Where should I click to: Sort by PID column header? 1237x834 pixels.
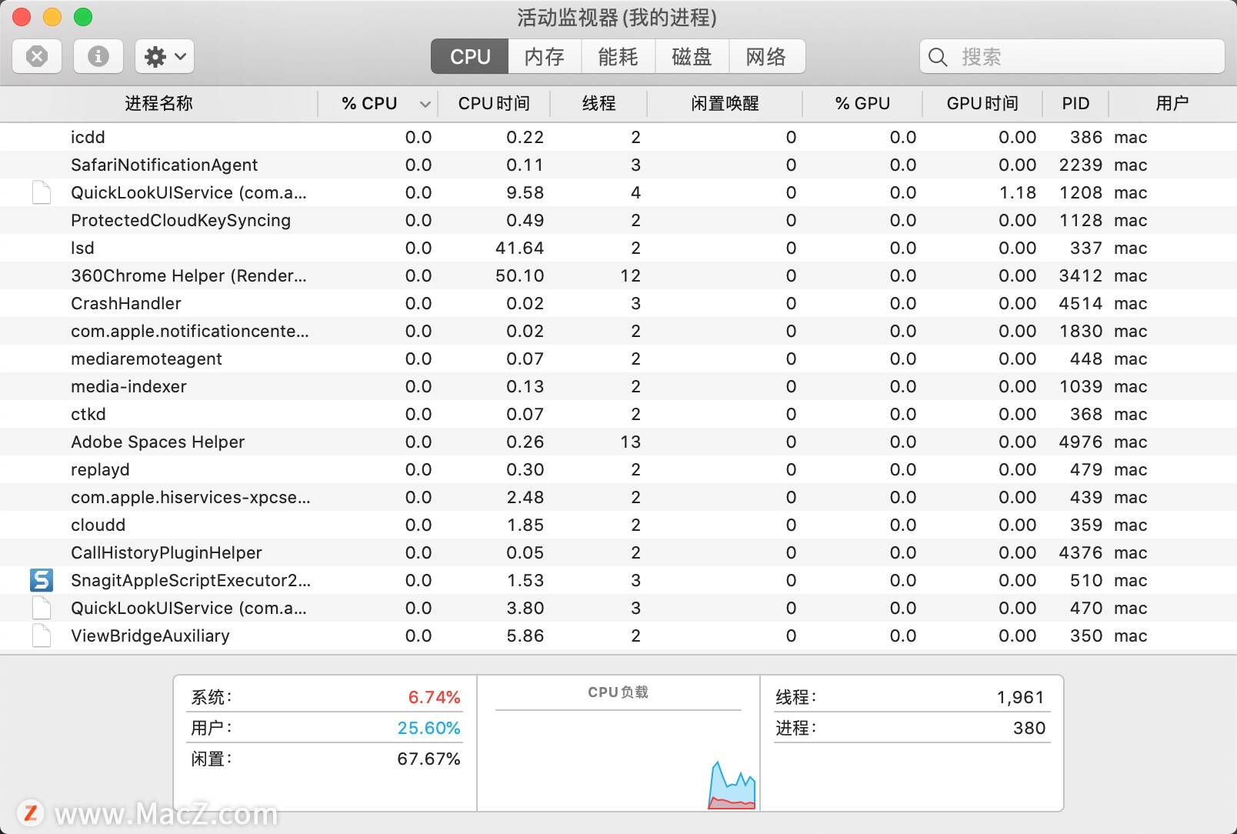[x=1075, y=103]
